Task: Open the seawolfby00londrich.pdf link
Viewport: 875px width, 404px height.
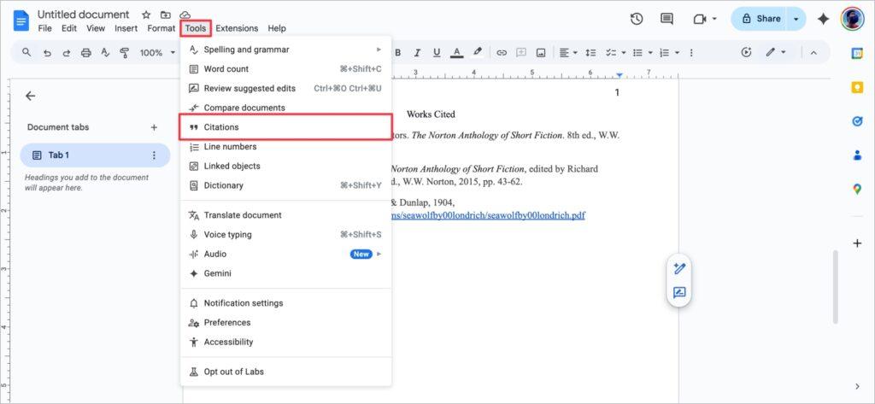Action: [x=488, y=215]
